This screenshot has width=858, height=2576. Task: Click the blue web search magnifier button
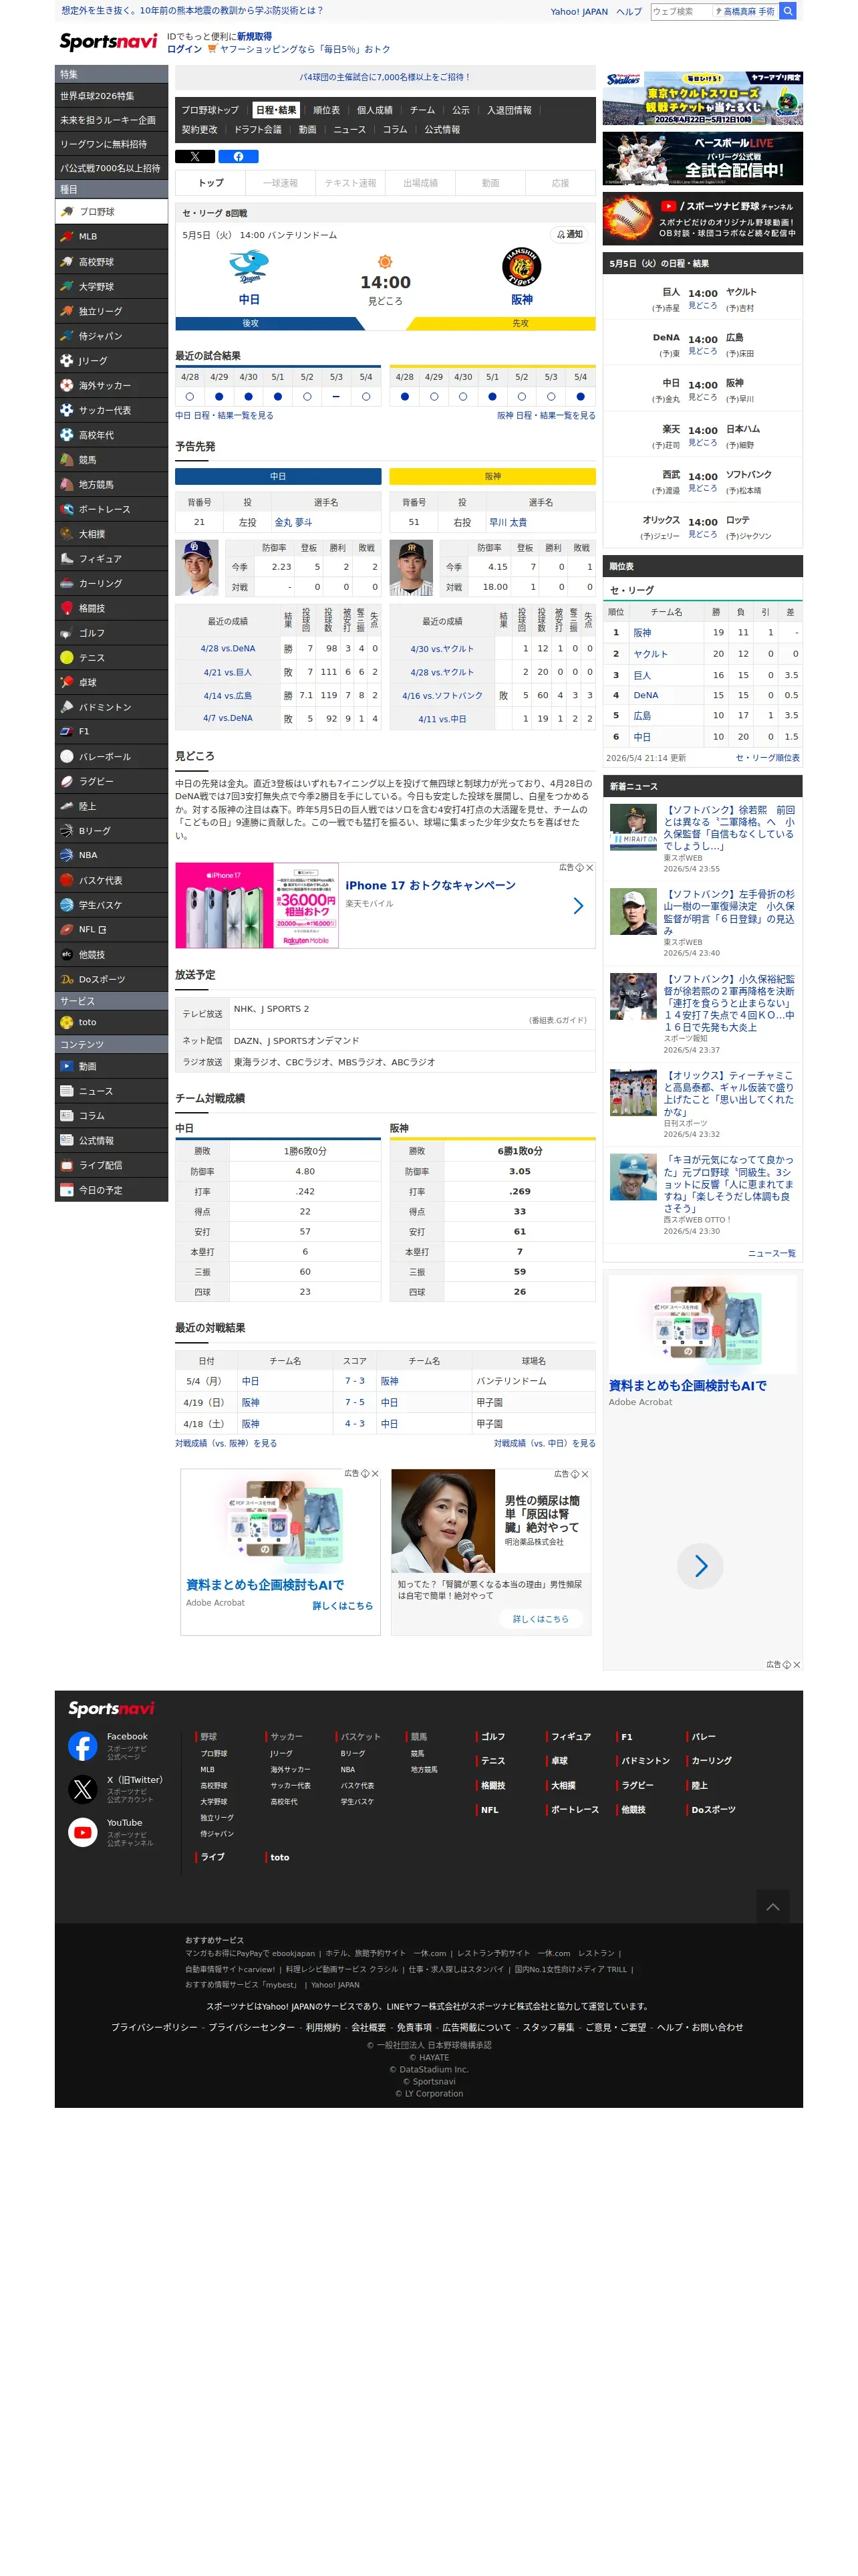(788, 11)
